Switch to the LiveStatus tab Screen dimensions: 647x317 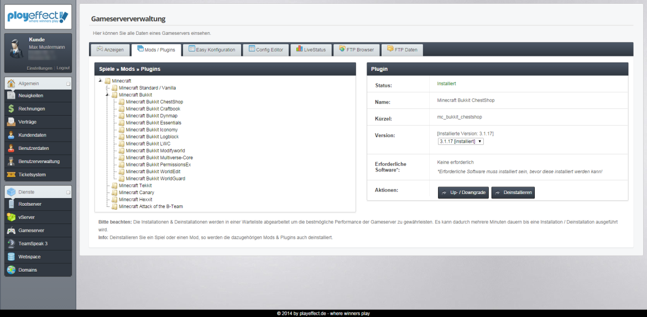[311, 50]
